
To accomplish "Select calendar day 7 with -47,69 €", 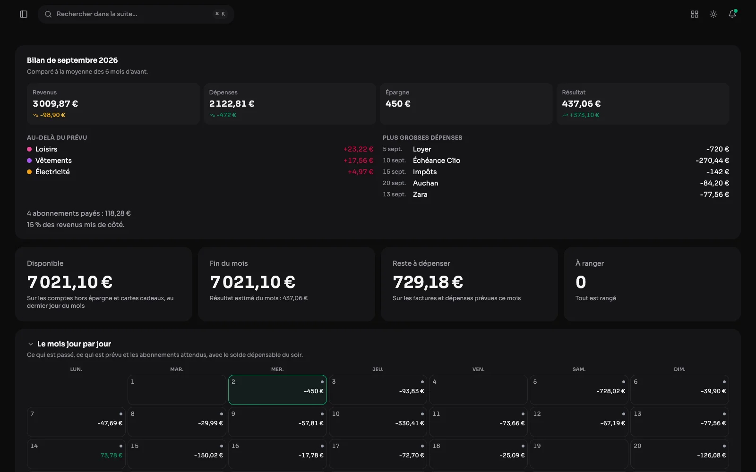I will pos(76,422).
